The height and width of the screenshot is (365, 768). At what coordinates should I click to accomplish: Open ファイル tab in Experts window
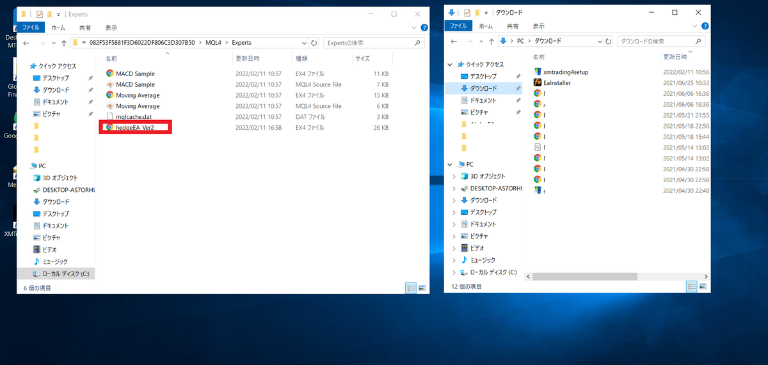point(31,27)
